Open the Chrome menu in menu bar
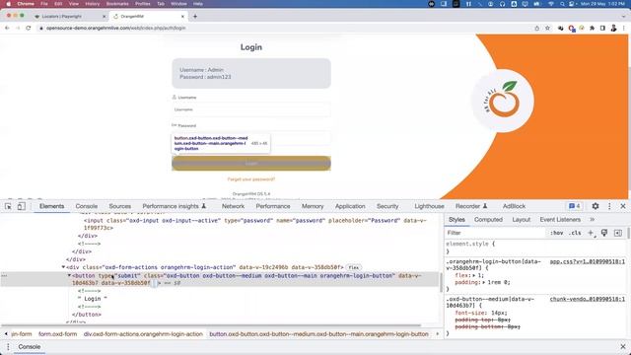Image resolution: width=631 pixels, height=355 pixels. (x=26, y=4)
